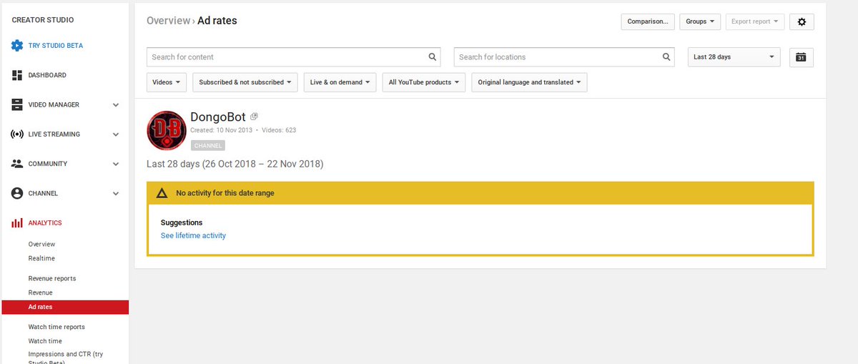Select Realtime under Analytics
The image size is (858, 364).
tap(41, 258)
